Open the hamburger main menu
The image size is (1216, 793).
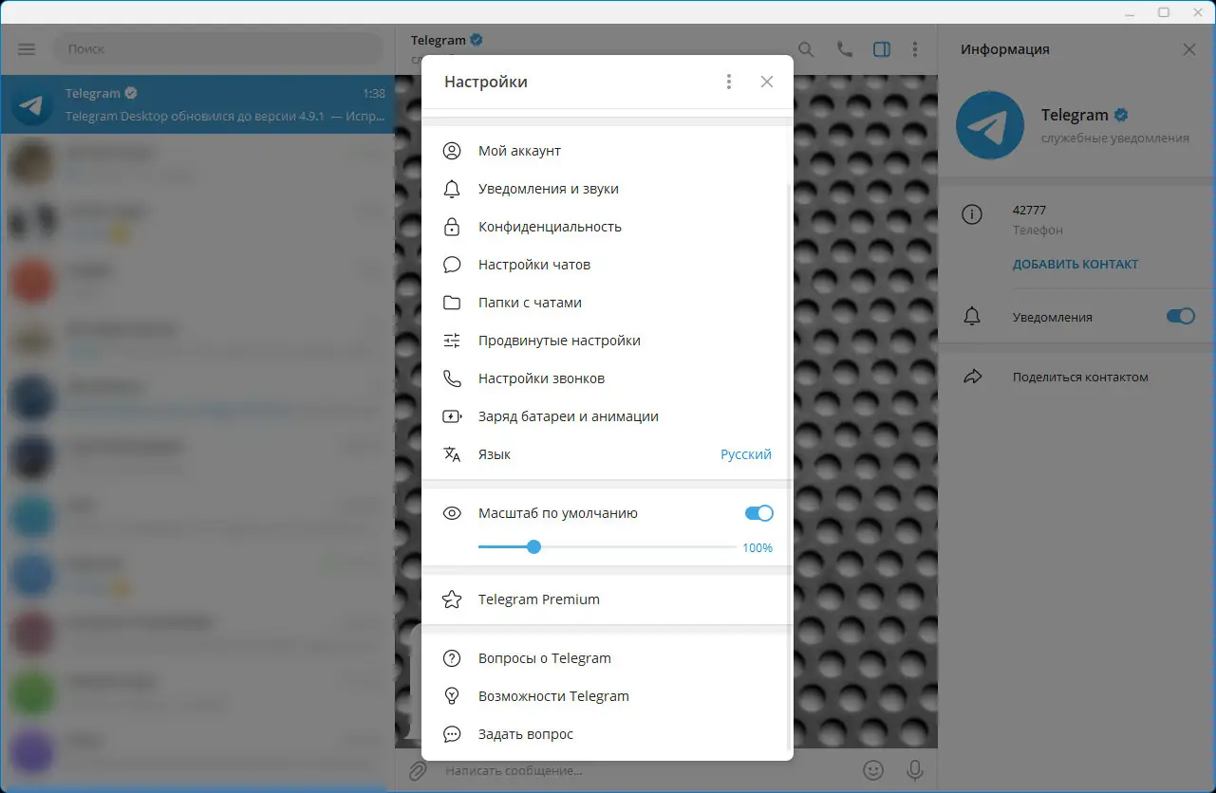27,49
